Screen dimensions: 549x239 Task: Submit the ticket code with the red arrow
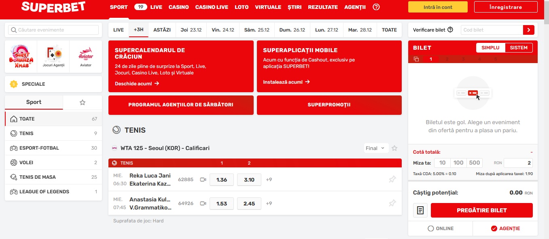[x=529, y=30]
